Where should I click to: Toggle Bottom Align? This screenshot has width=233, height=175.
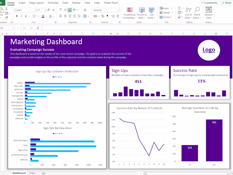(x=70, y=10)
